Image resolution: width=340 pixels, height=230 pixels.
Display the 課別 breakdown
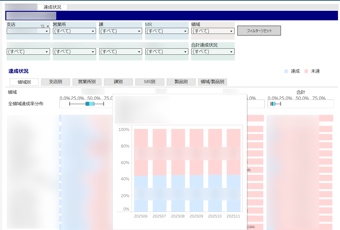click(118, 82)
